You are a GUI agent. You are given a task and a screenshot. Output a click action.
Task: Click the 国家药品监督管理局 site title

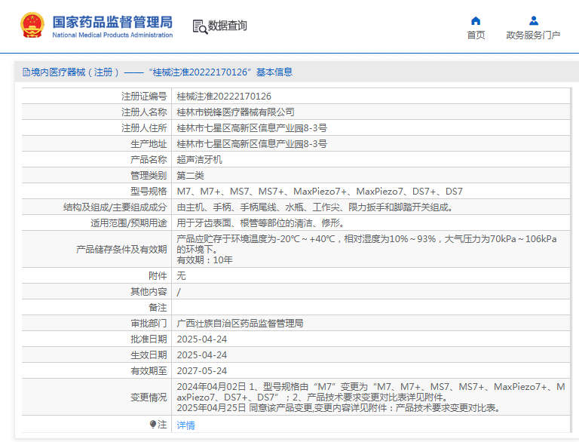coord(112,20)
